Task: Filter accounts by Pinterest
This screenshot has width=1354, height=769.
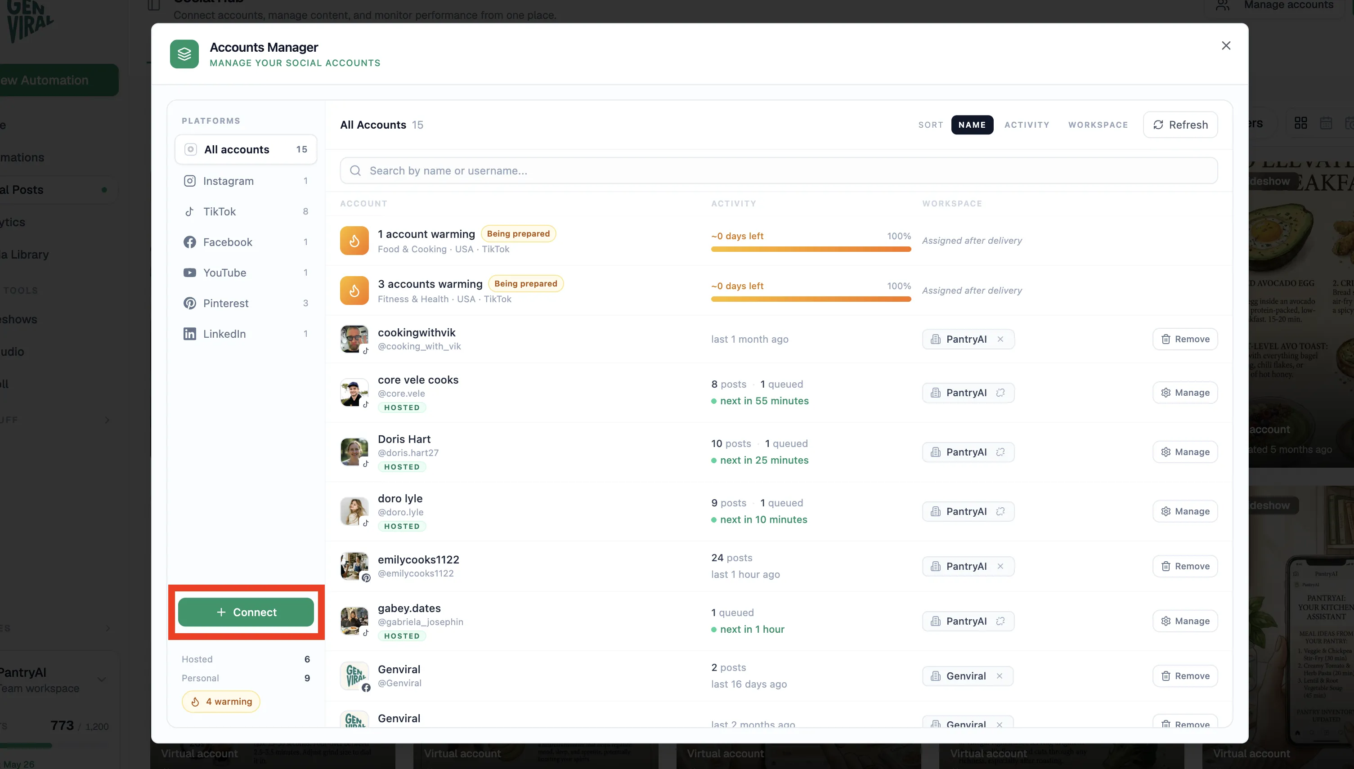Action: tap(246, 304)
